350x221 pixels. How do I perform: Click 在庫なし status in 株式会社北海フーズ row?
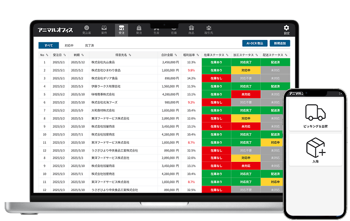[x=217, y=102]
